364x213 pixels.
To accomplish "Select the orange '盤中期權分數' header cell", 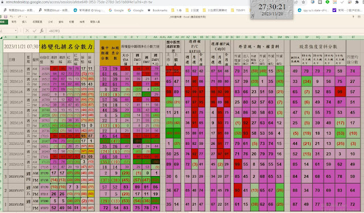I will click(105, 53).
